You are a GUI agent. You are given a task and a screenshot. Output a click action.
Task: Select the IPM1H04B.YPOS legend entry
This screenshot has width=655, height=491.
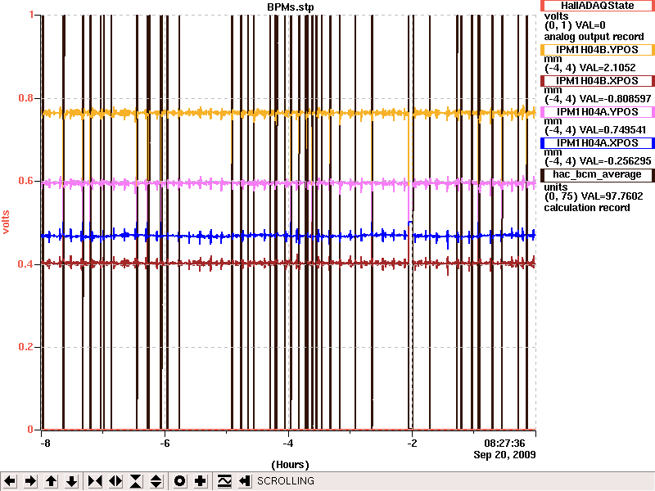[x=598, y=50]
